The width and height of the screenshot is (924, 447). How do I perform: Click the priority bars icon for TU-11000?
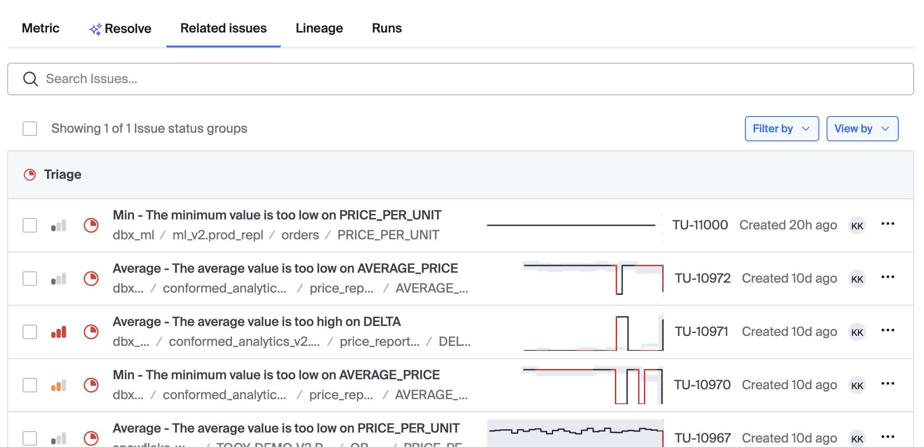[59, 225]
